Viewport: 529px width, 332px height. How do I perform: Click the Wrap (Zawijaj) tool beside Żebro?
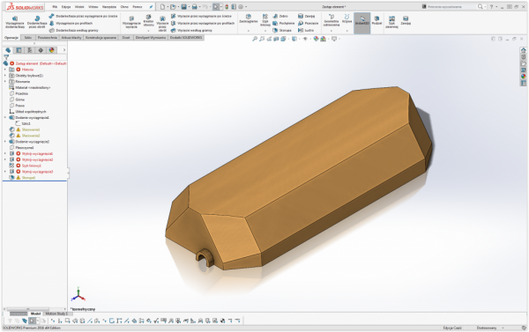(306, 16)
